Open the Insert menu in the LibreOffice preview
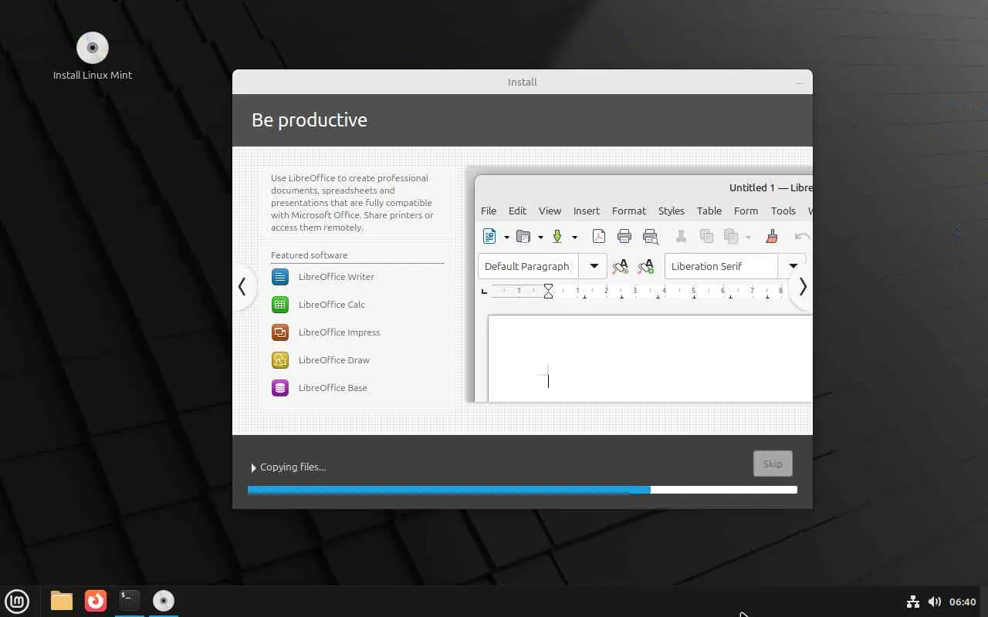This screenshot has width=988, height=617. tap(587, 211)
